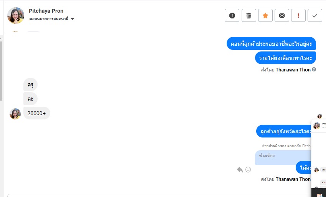
Task: Click the red exclamation priority icon
Action: 298,15
